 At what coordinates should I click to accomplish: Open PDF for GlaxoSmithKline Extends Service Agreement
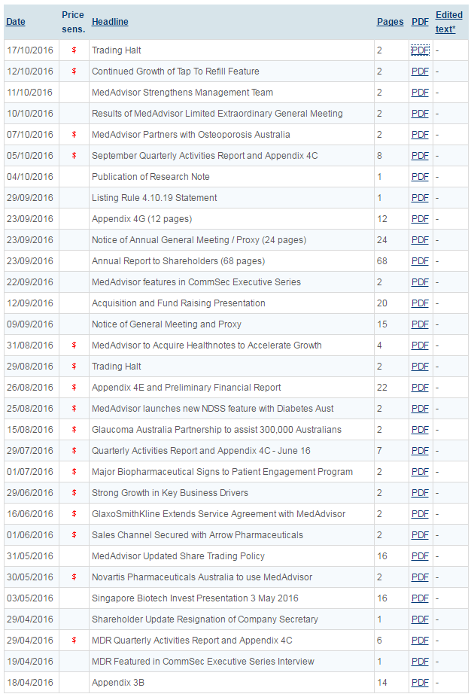(420, 514)
